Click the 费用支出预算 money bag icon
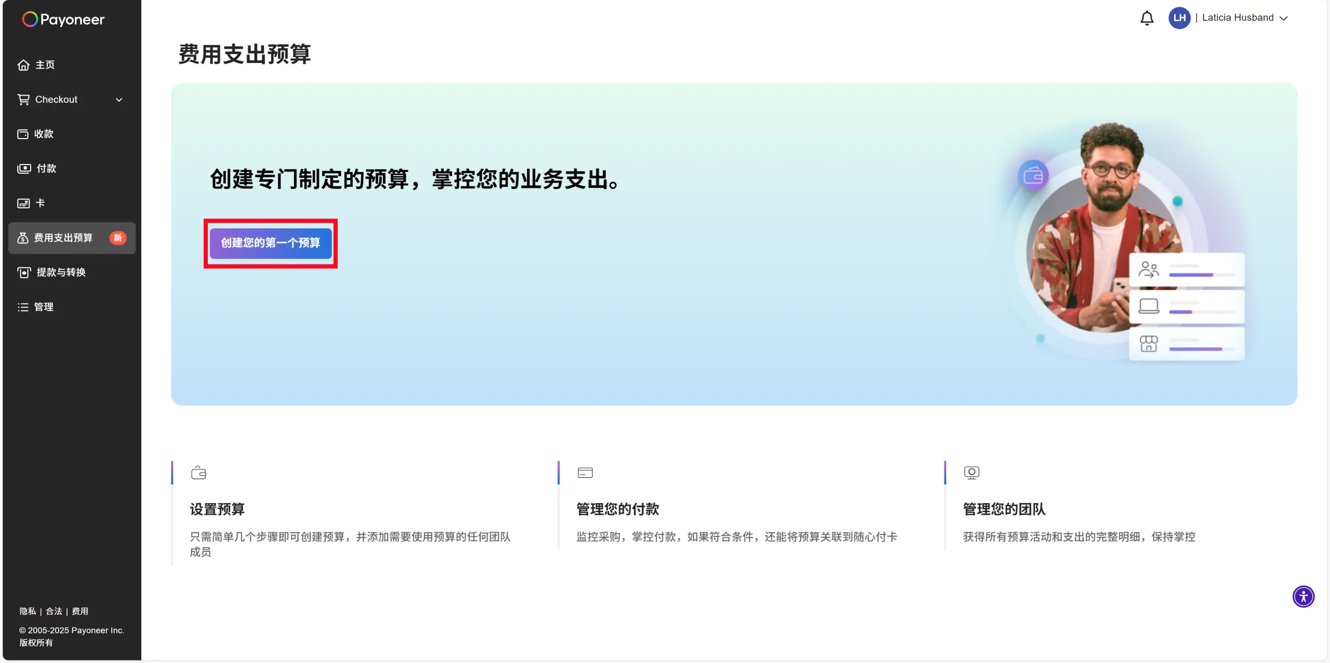The height and width of the screenshot is (663, 1330). (23, 238)
